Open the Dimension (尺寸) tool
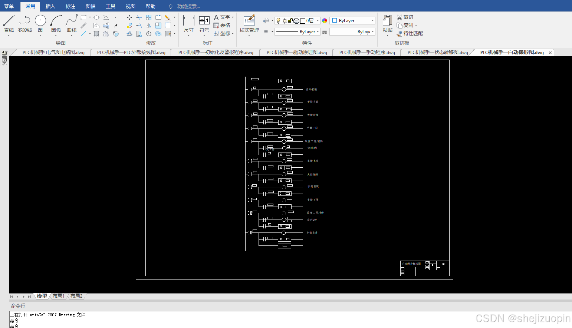Image resolution: width=572 pixels, height=328 pixels. tap(189, 24)
